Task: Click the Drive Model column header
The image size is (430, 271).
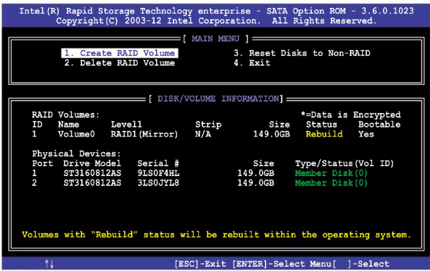Action: [x=92, y=163]
